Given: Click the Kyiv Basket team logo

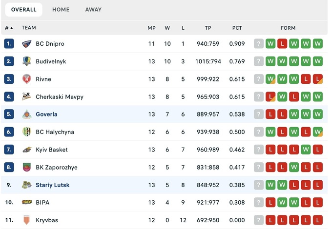Looking at the screenshot, I should click(27, 150).
